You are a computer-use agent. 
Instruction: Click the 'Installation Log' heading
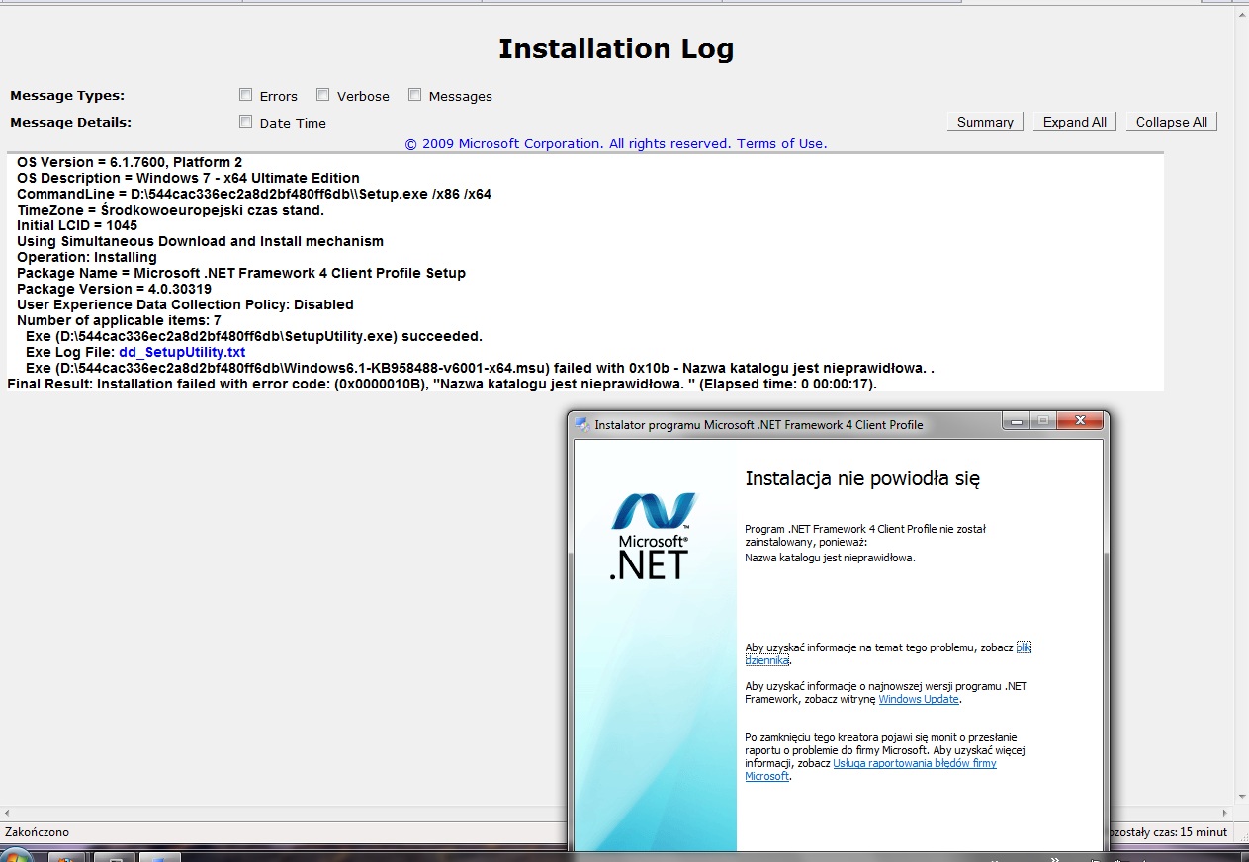[616, 48]
